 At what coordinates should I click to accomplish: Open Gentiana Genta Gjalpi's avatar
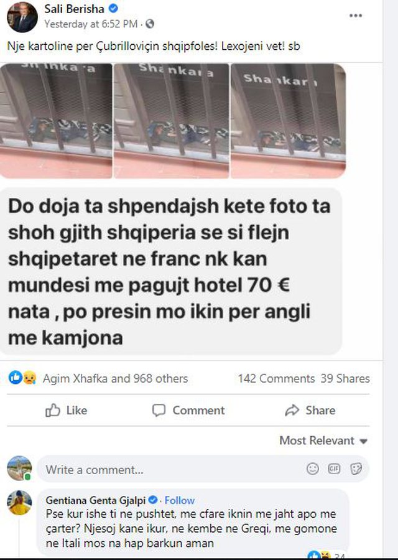pyautogui.click(x=19, y=503)
